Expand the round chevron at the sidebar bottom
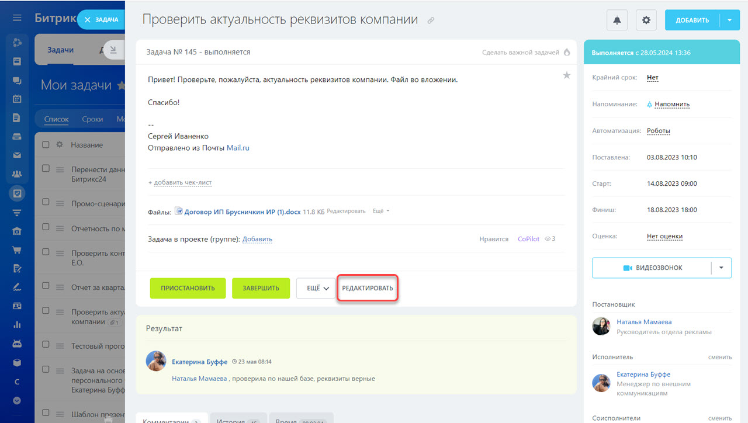The height and width of the screenshot is (423, 748). click(x=17, y=400)
